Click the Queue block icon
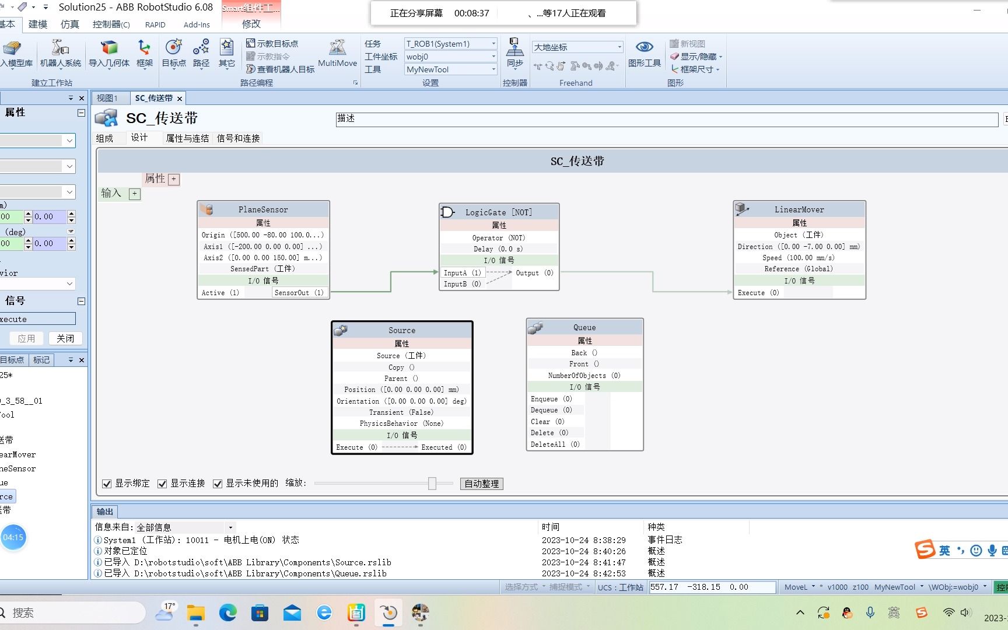The image size is (1008, 630). coord(535,327)
